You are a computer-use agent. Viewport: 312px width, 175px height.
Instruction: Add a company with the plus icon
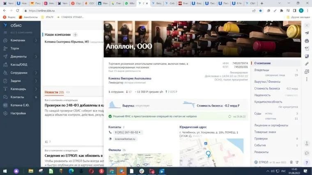(76, 35)
